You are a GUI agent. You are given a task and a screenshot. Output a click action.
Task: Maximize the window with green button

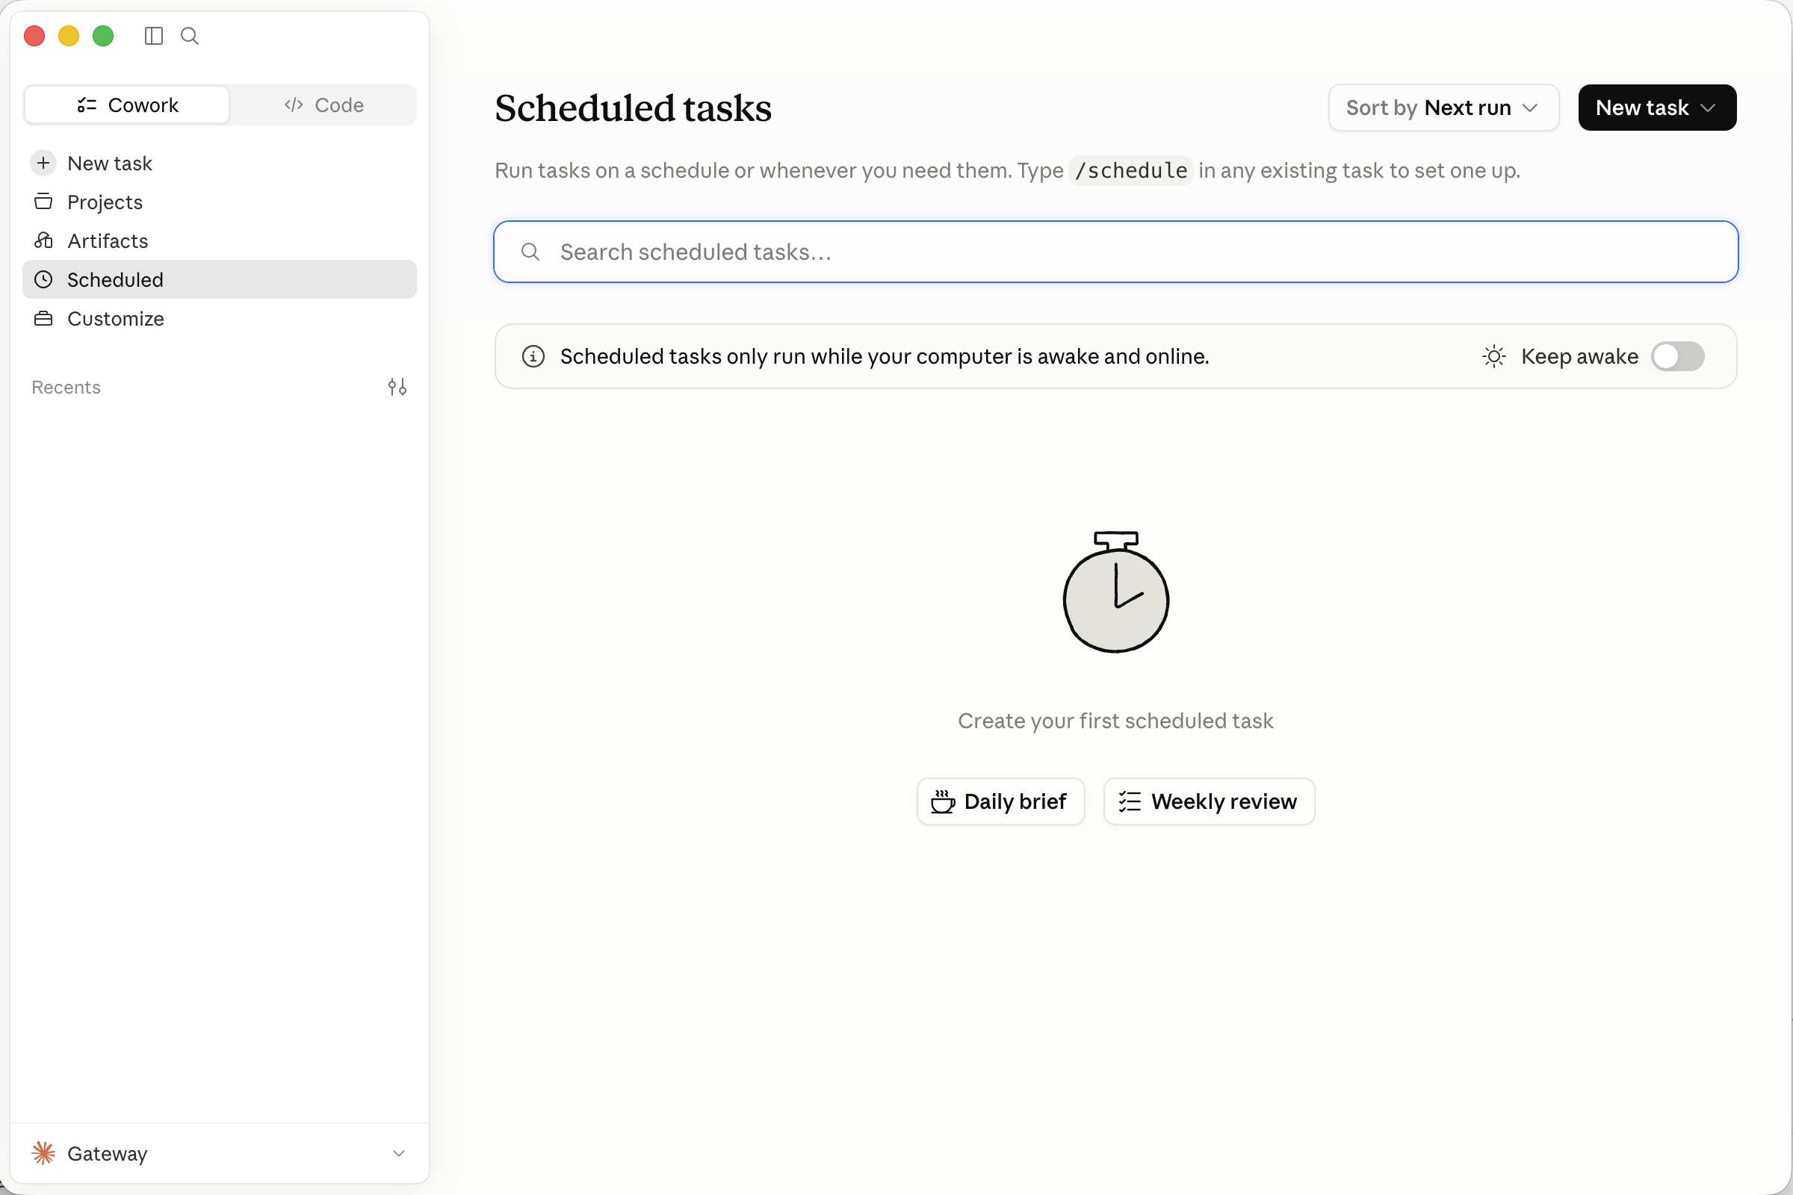[x=103, y=36]
